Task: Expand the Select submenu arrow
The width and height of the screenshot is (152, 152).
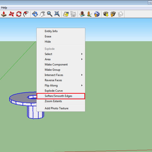Action: 82,54
